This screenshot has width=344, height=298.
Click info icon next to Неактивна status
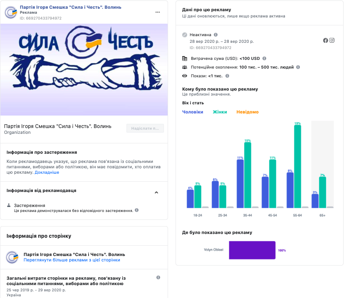pyautogui.click(x=215, y=35)
